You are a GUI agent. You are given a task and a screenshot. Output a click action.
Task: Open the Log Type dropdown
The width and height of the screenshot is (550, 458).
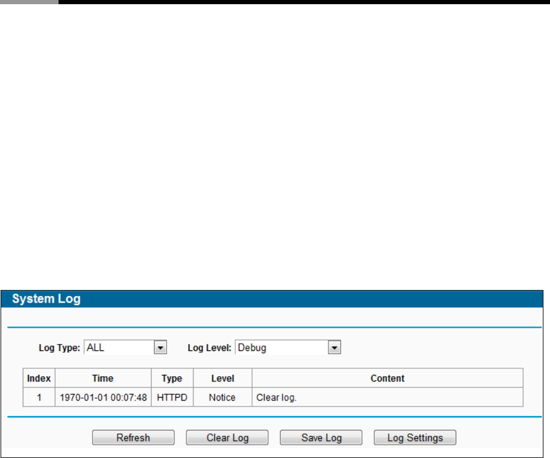(125, 347)
